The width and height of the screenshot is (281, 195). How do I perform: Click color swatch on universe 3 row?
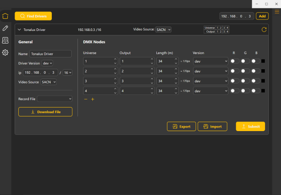tap(263, 81)
